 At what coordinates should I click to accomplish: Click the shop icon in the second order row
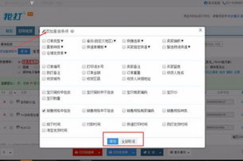point(18,115)
